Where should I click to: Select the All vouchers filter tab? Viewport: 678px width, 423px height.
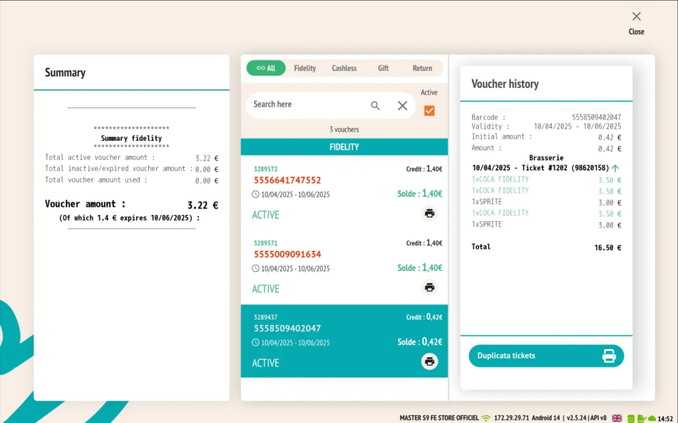tap(266, 68)
